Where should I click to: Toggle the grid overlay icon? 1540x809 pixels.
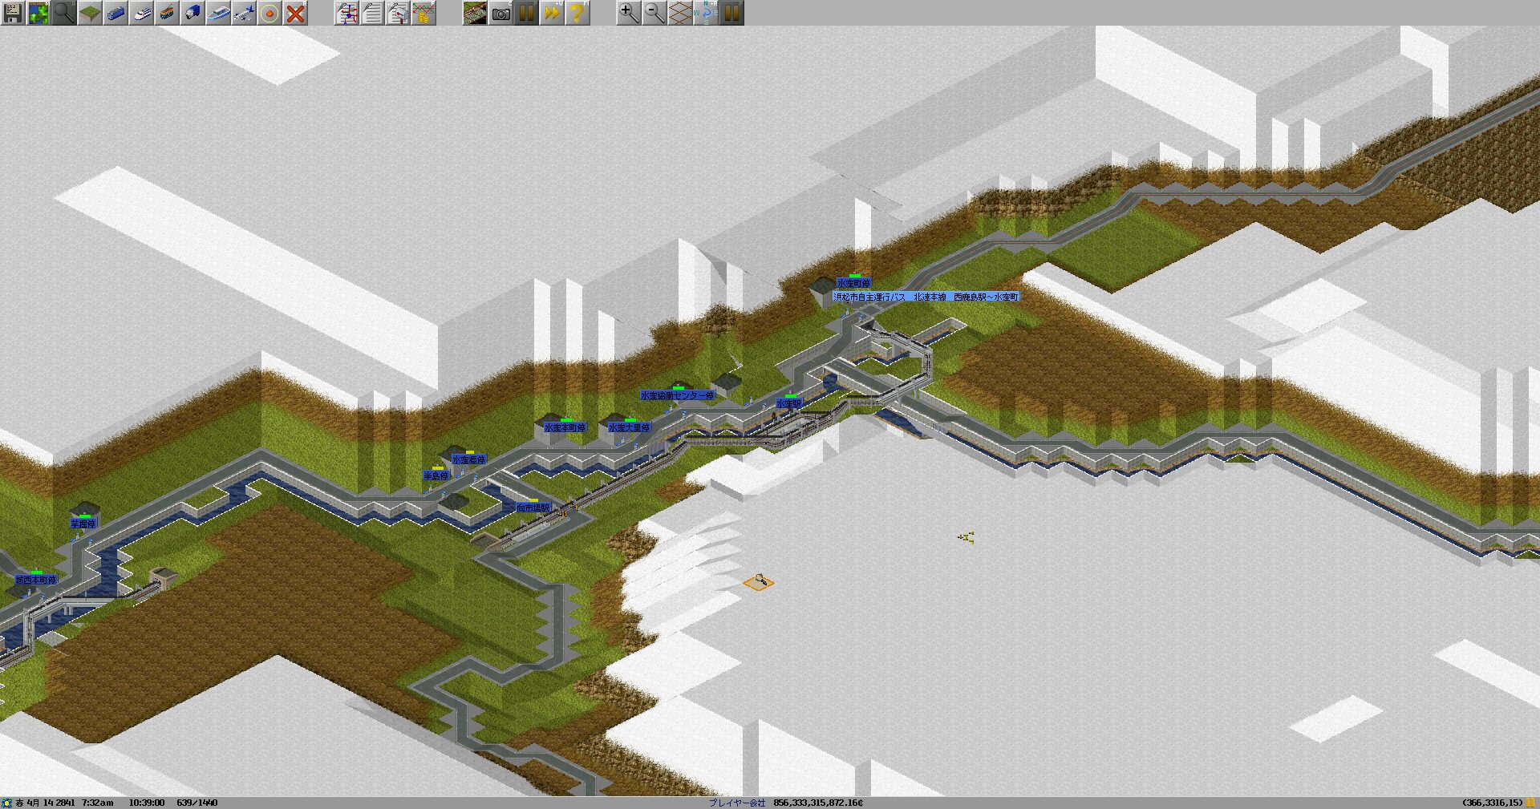(x=680, y=13)
